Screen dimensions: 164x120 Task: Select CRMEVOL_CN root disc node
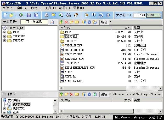[x=15, y=28]
